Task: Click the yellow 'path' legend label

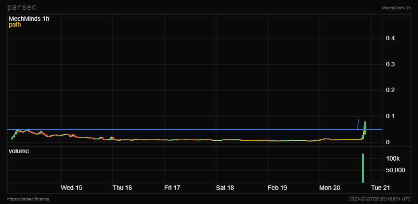Action: point(15,25)
